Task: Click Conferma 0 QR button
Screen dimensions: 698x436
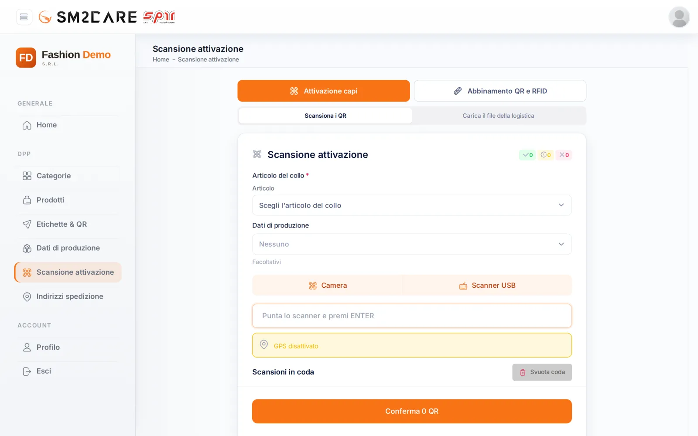Action: click(412, 411)
